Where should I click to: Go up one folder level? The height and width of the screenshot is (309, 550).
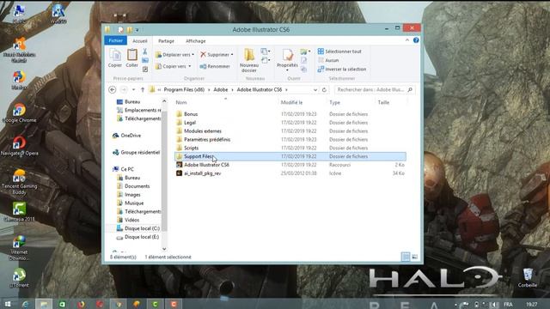tap(143, 89)
